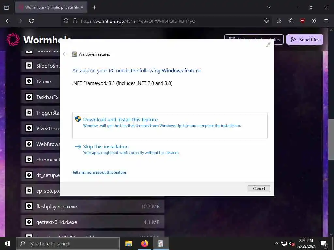This screenshot has height=250, width=334.
Task: Click the TaskbarEx file icon
Action: 29,97
